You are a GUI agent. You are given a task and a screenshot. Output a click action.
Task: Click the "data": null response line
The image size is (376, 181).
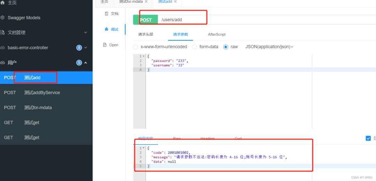coord(164,162)
